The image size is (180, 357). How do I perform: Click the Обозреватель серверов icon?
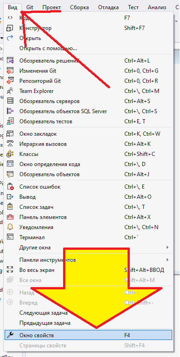(10, 101)
